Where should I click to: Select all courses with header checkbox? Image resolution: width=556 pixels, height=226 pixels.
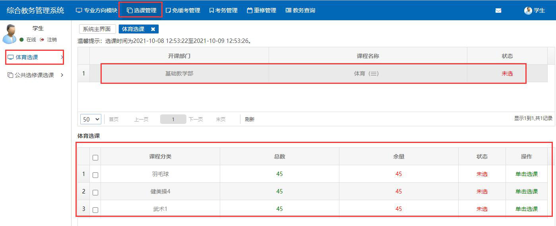95,157
